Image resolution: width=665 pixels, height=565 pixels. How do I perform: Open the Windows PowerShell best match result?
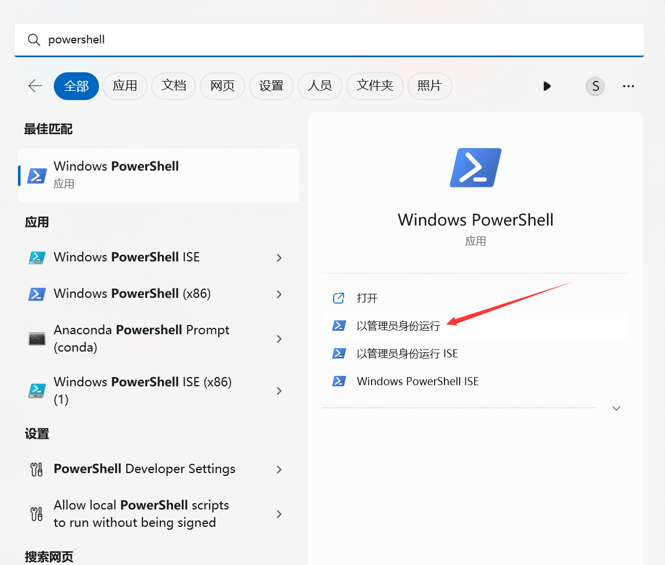159,175
